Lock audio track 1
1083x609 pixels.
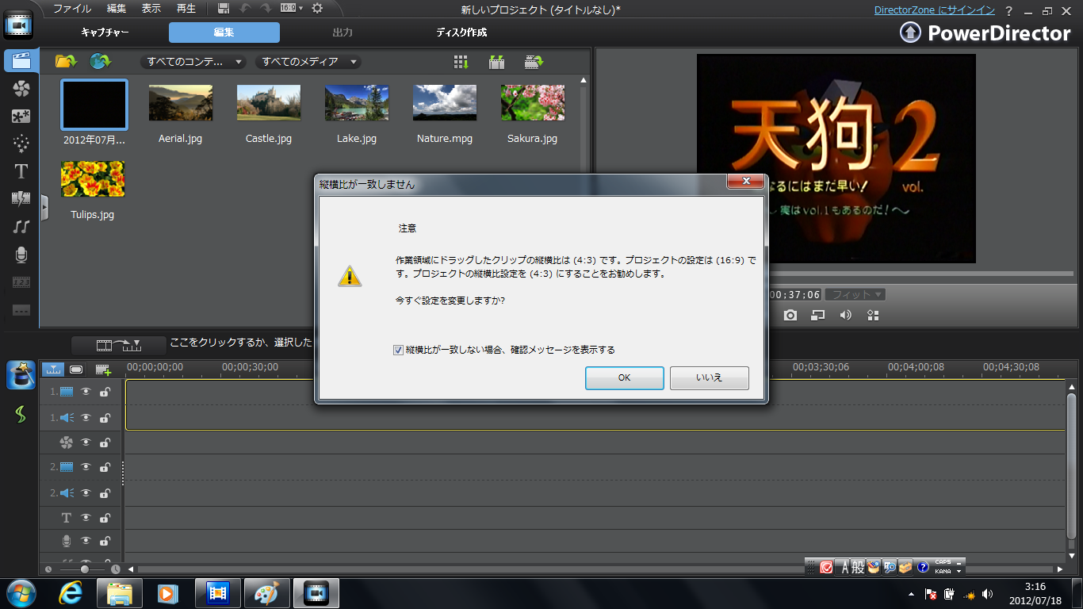coord(105,417)
